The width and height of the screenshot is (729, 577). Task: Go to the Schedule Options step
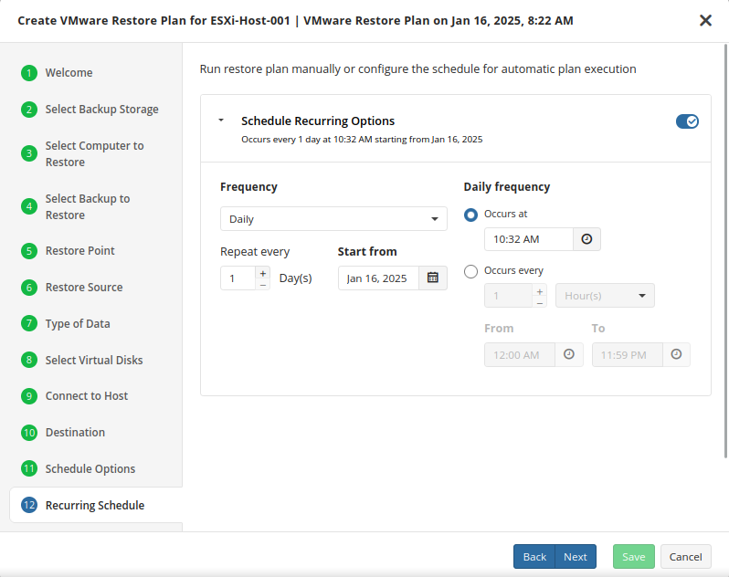(90, 469)
